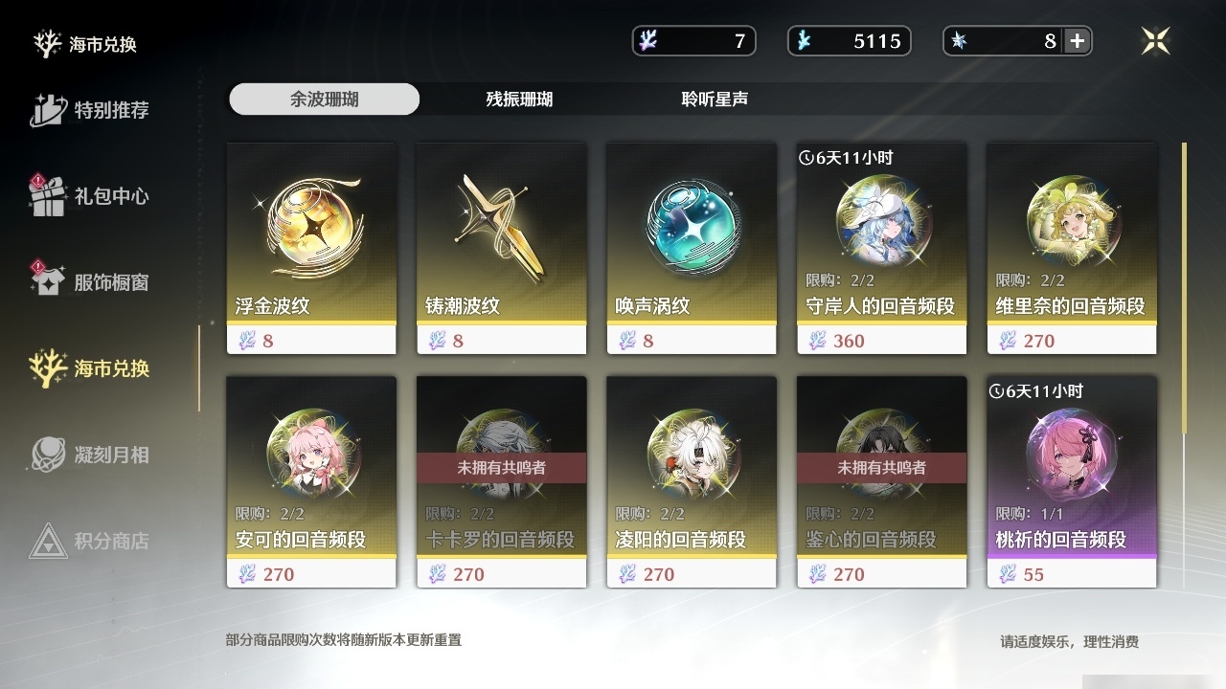Close the shop with the X icon
1226x689 pixels.
tap(1156, 40)
